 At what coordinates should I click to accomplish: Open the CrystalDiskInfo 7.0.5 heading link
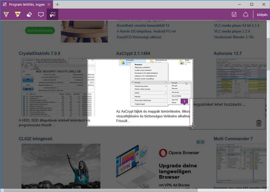click(40, 53)
